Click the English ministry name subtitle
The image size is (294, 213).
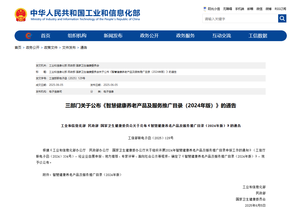point(85,19)
